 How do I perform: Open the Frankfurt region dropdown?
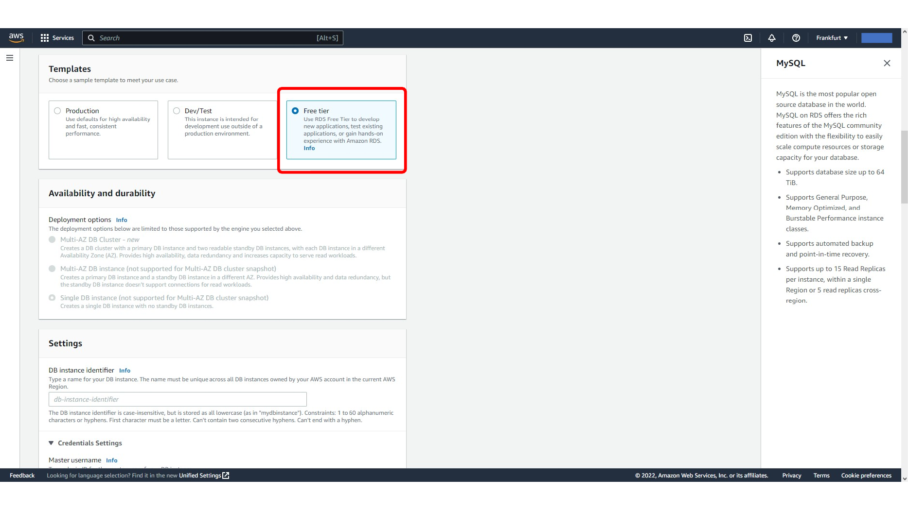click(832, 38)
